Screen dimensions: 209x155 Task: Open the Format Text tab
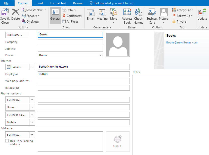(x=58, y=3)
